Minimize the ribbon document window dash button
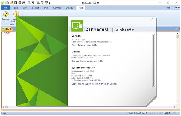Viewport: 181px width, 116px height. tap(173, 8)
